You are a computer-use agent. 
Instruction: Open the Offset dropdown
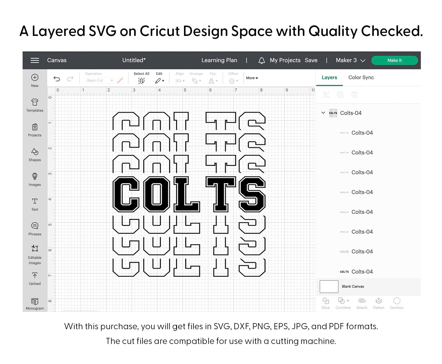tap(234, 81)
